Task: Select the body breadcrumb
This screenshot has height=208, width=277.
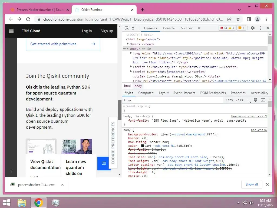Action: point(138,86)
